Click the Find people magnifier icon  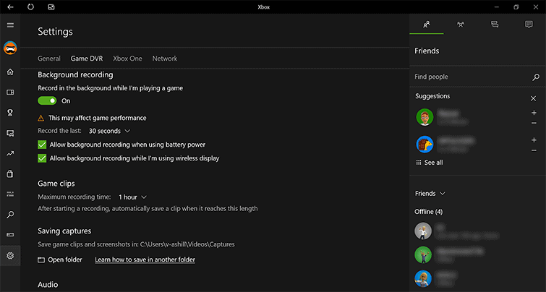536,77
